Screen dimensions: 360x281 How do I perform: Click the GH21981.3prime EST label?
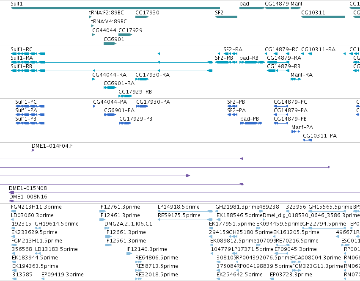237,207
